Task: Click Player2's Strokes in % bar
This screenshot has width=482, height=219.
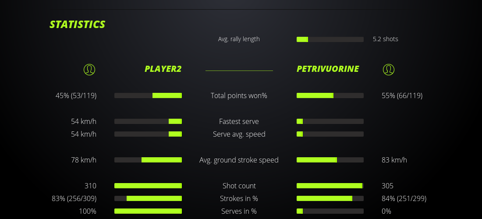Action: 148,198
